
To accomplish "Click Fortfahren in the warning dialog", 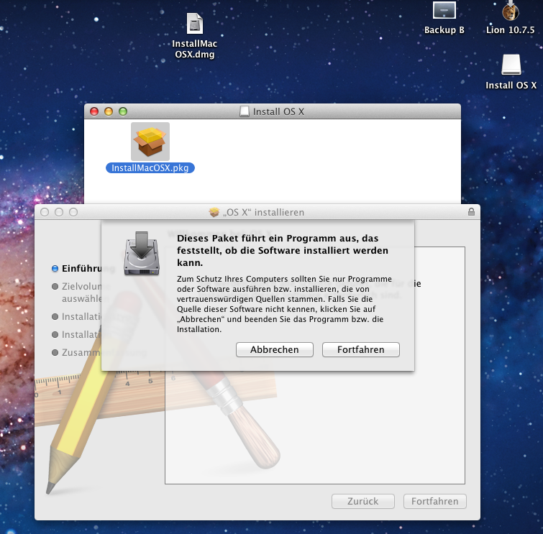I will coord(361,349).
